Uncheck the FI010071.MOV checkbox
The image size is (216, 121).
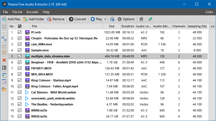pyautogui.click(x=19, y=68)
